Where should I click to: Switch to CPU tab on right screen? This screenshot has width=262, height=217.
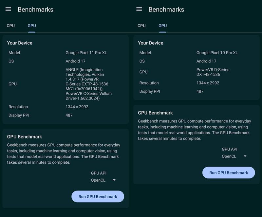141,26
